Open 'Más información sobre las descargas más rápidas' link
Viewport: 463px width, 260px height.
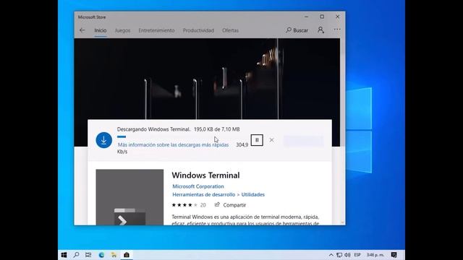click(x=174, y=144)
